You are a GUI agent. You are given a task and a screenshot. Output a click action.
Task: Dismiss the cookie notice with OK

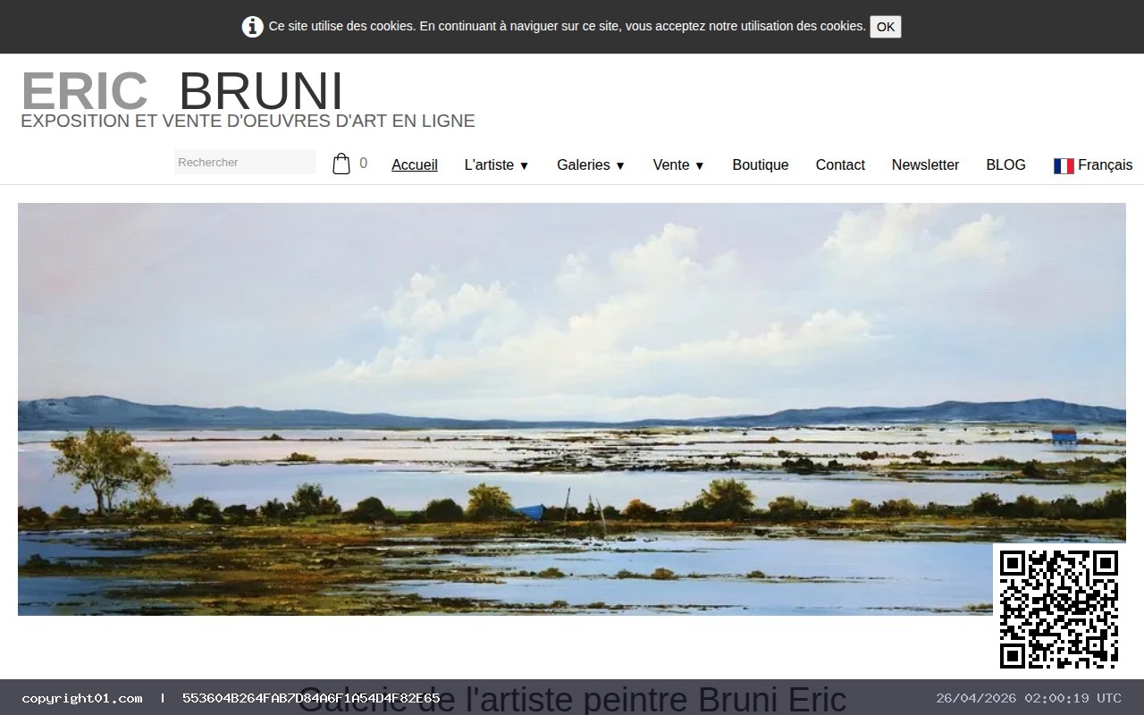pos(885,27)
